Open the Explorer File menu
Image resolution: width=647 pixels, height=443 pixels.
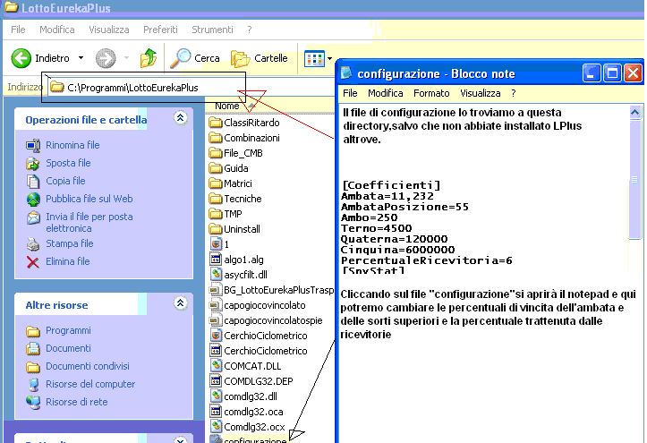coord(18,30)
